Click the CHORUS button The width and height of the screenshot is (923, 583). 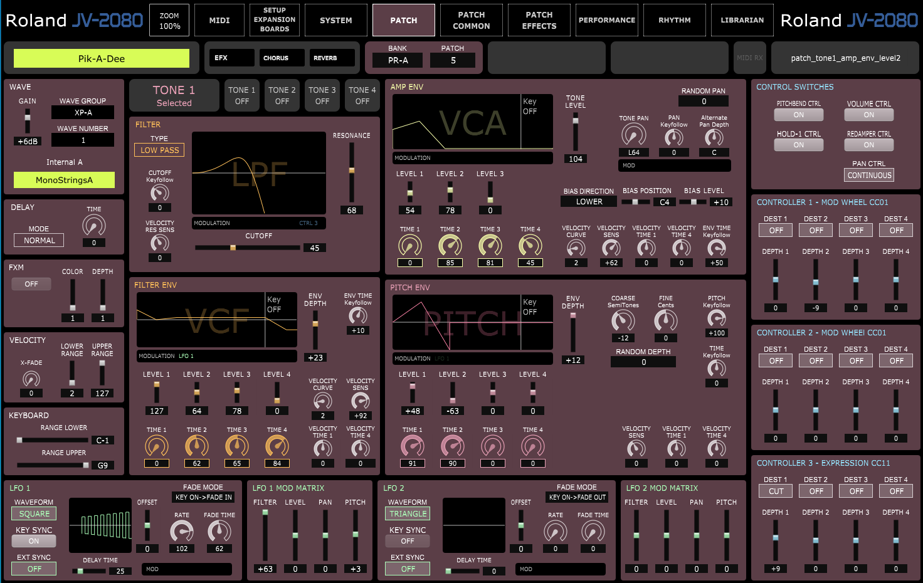click(x=282, y=58)
